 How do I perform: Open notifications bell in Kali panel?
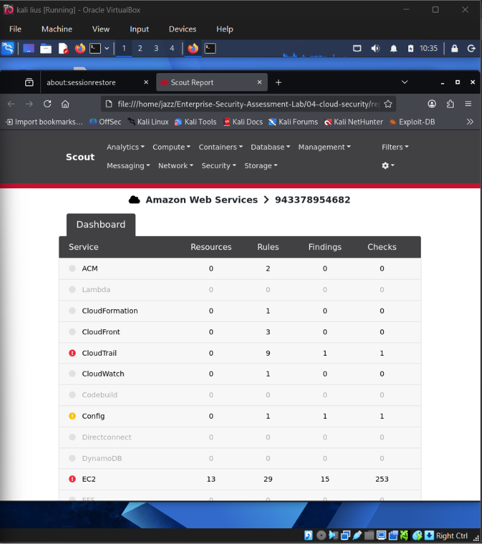(393, 48)
